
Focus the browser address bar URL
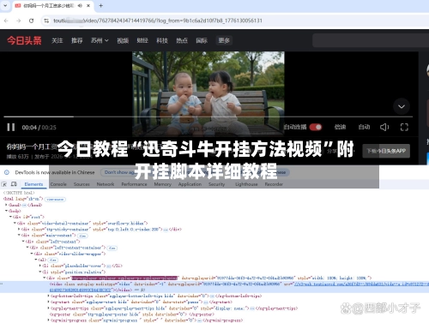pos(158,21)
